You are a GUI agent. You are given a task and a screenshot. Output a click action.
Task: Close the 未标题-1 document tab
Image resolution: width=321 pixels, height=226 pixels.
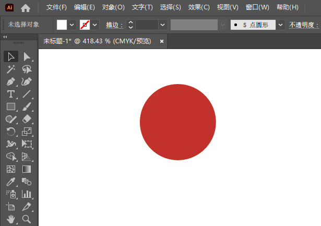click(162, 41)
